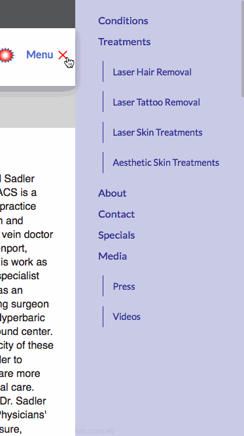This screenshot has height=436, width=244.
Task: Navigate to the About page
Action: (112, 193)
